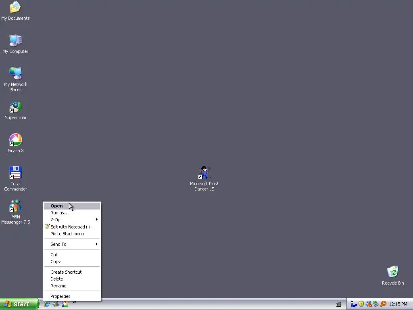Click the Safely Remove Hardware tray icon

point(375,304)
